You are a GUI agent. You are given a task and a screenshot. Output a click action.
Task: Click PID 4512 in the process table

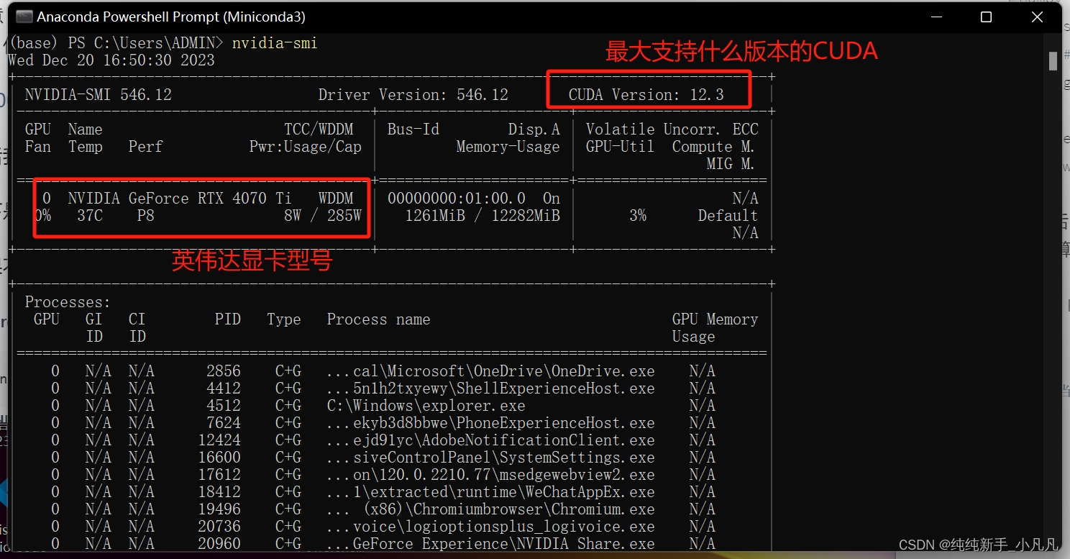coord(224,406)
